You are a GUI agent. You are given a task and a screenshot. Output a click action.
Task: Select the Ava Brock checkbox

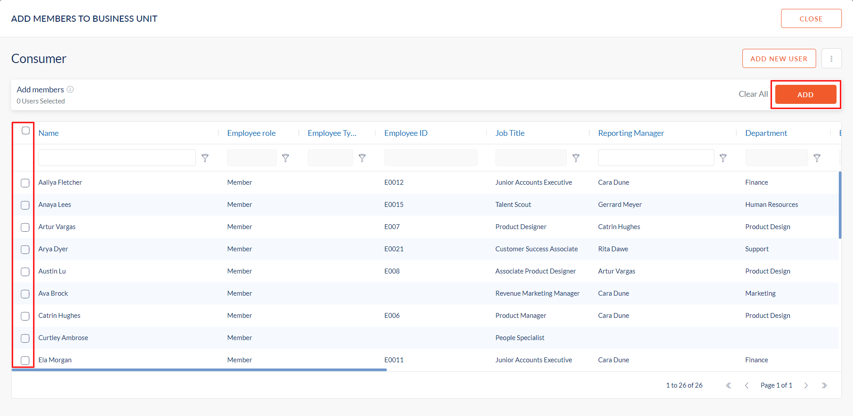tap(25, 294)
